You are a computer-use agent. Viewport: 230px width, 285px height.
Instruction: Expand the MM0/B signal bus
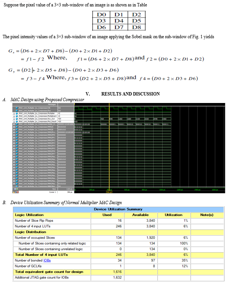14,130
